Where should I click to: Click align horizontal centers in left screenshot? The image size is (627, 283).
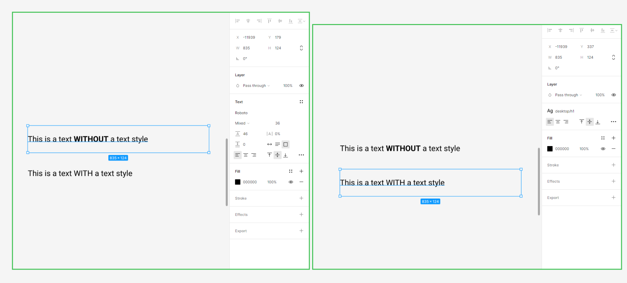248,21
